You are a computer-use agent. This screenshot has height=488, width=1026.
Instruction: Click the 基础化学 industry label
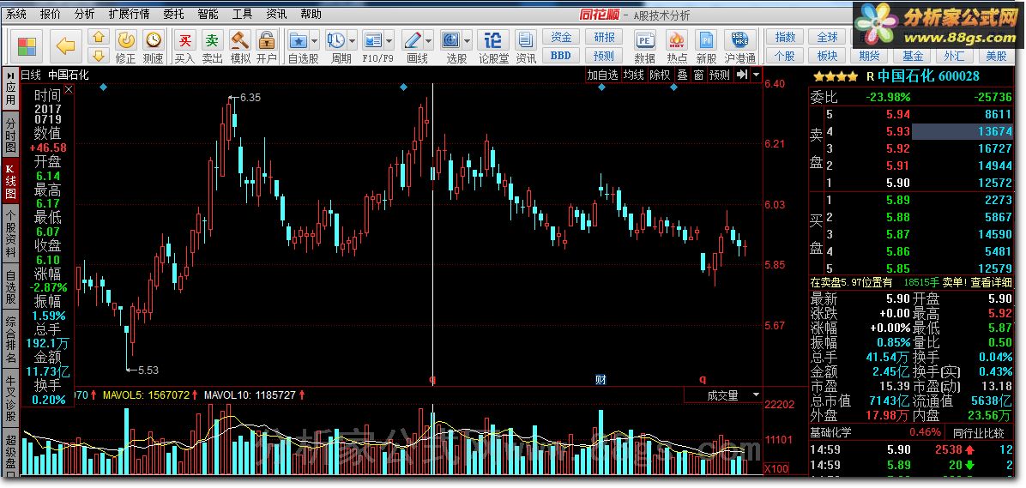(x=831, y=432)
